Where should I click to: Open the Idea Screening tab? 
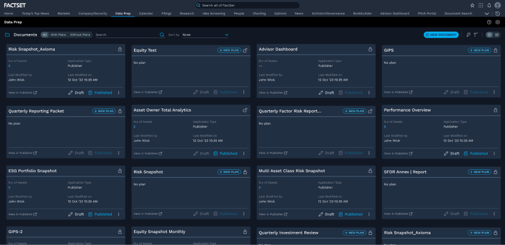coord(214,14)
